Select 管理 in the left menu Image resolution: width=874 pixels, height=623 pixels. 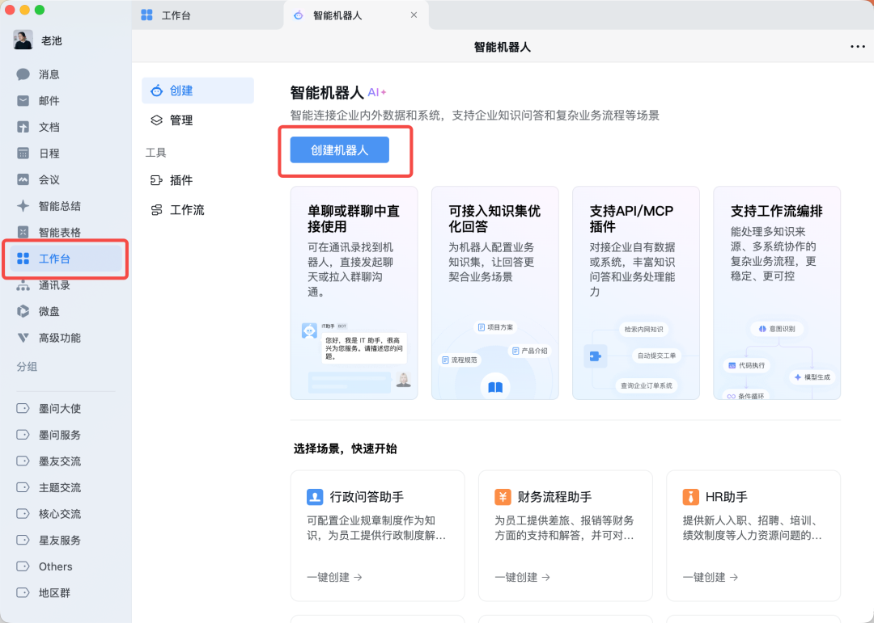(x=180, y=120)
